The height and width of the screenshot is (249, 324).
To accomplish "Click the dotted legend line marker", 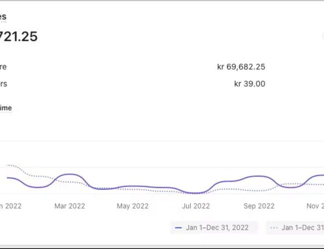I will tap(274, 228).
